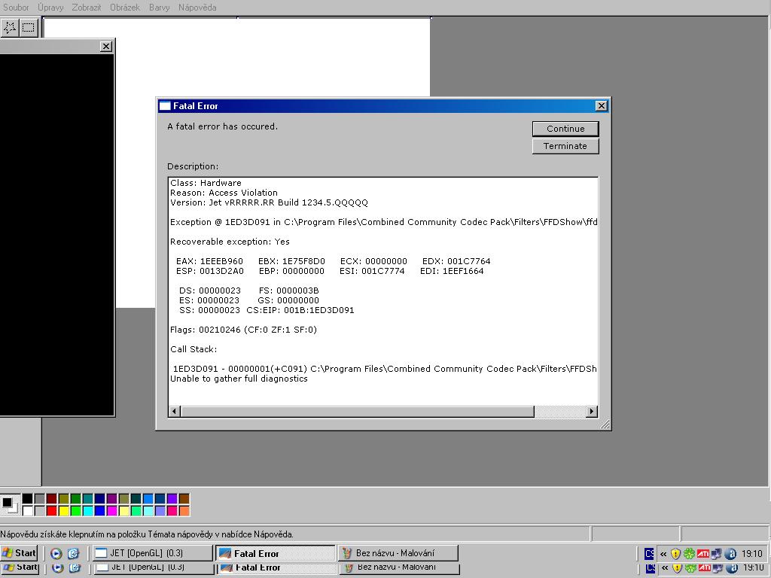
Task: Pick the lime green color swatch
Action: coord(76,511)
